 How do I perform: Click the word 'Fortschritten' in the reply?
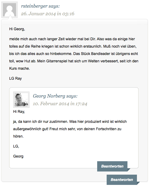pyautogui.click(x=106, y=129)
